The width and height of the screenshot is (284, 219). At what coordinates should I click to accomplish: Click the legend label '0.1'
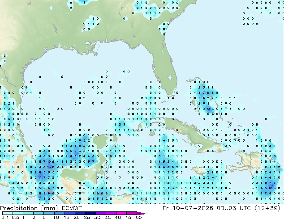coord(5,217)
